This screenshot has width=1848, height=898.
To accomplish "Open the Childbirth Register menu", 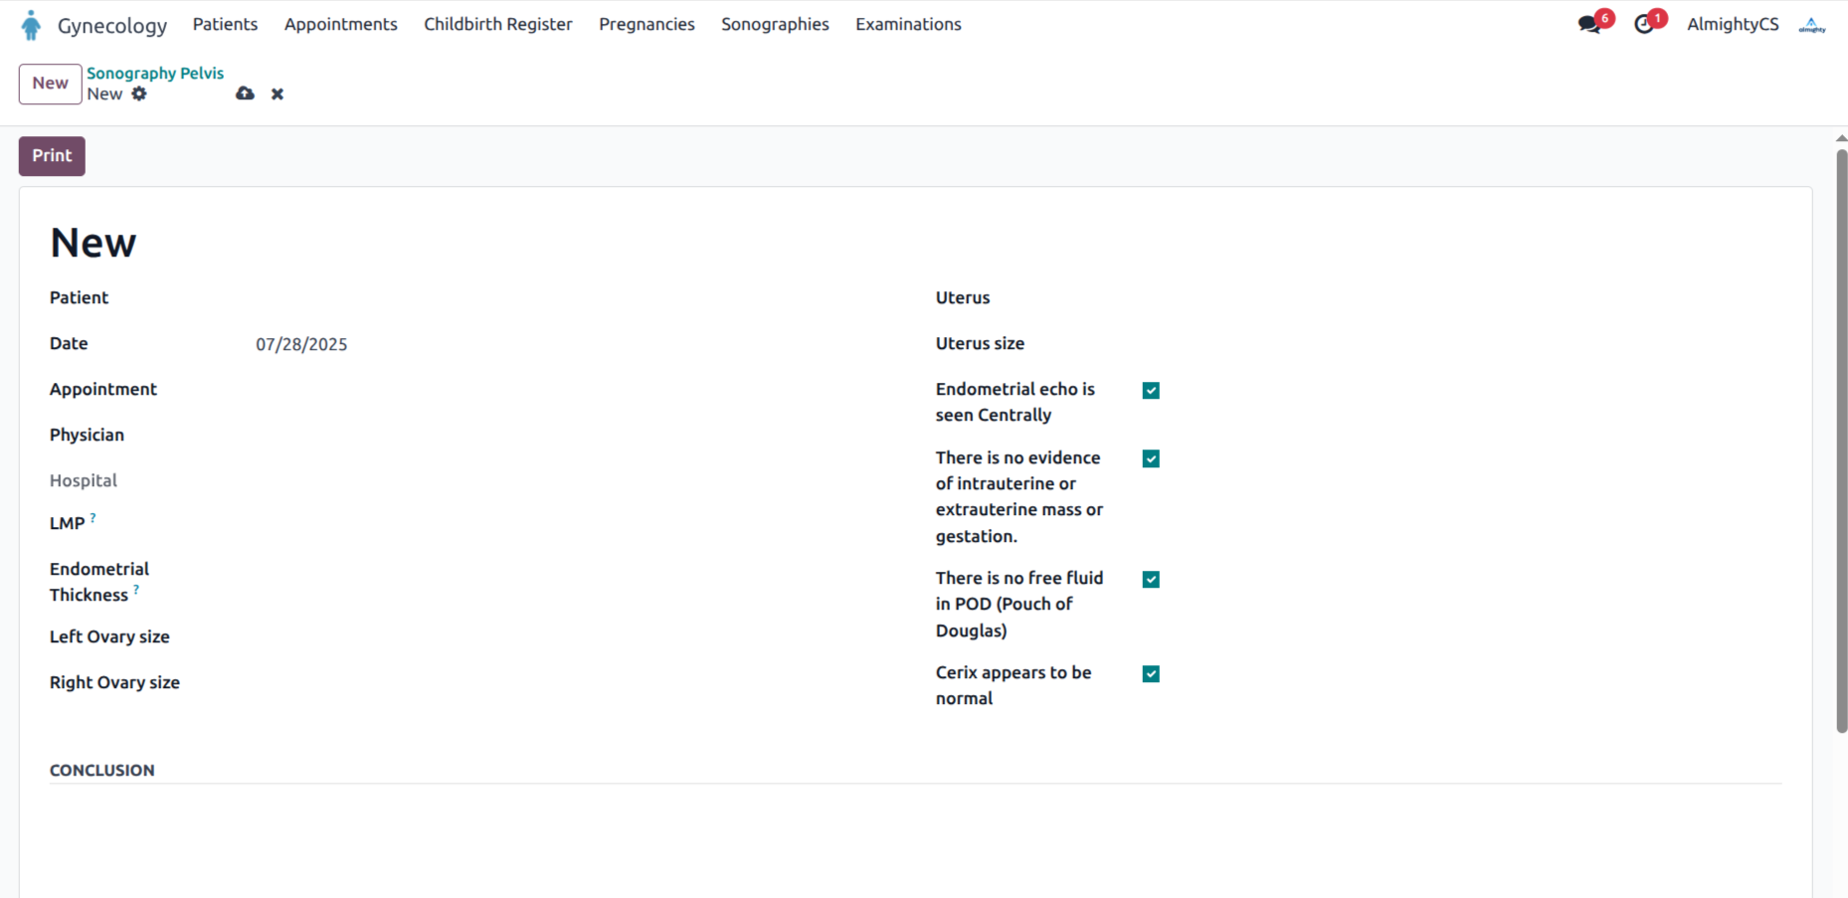I will tap(498, 25).
